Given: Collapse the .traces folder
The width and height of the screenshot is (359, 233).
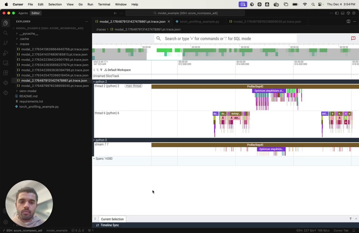Looking at the screenshot, I should click(24, 44).
